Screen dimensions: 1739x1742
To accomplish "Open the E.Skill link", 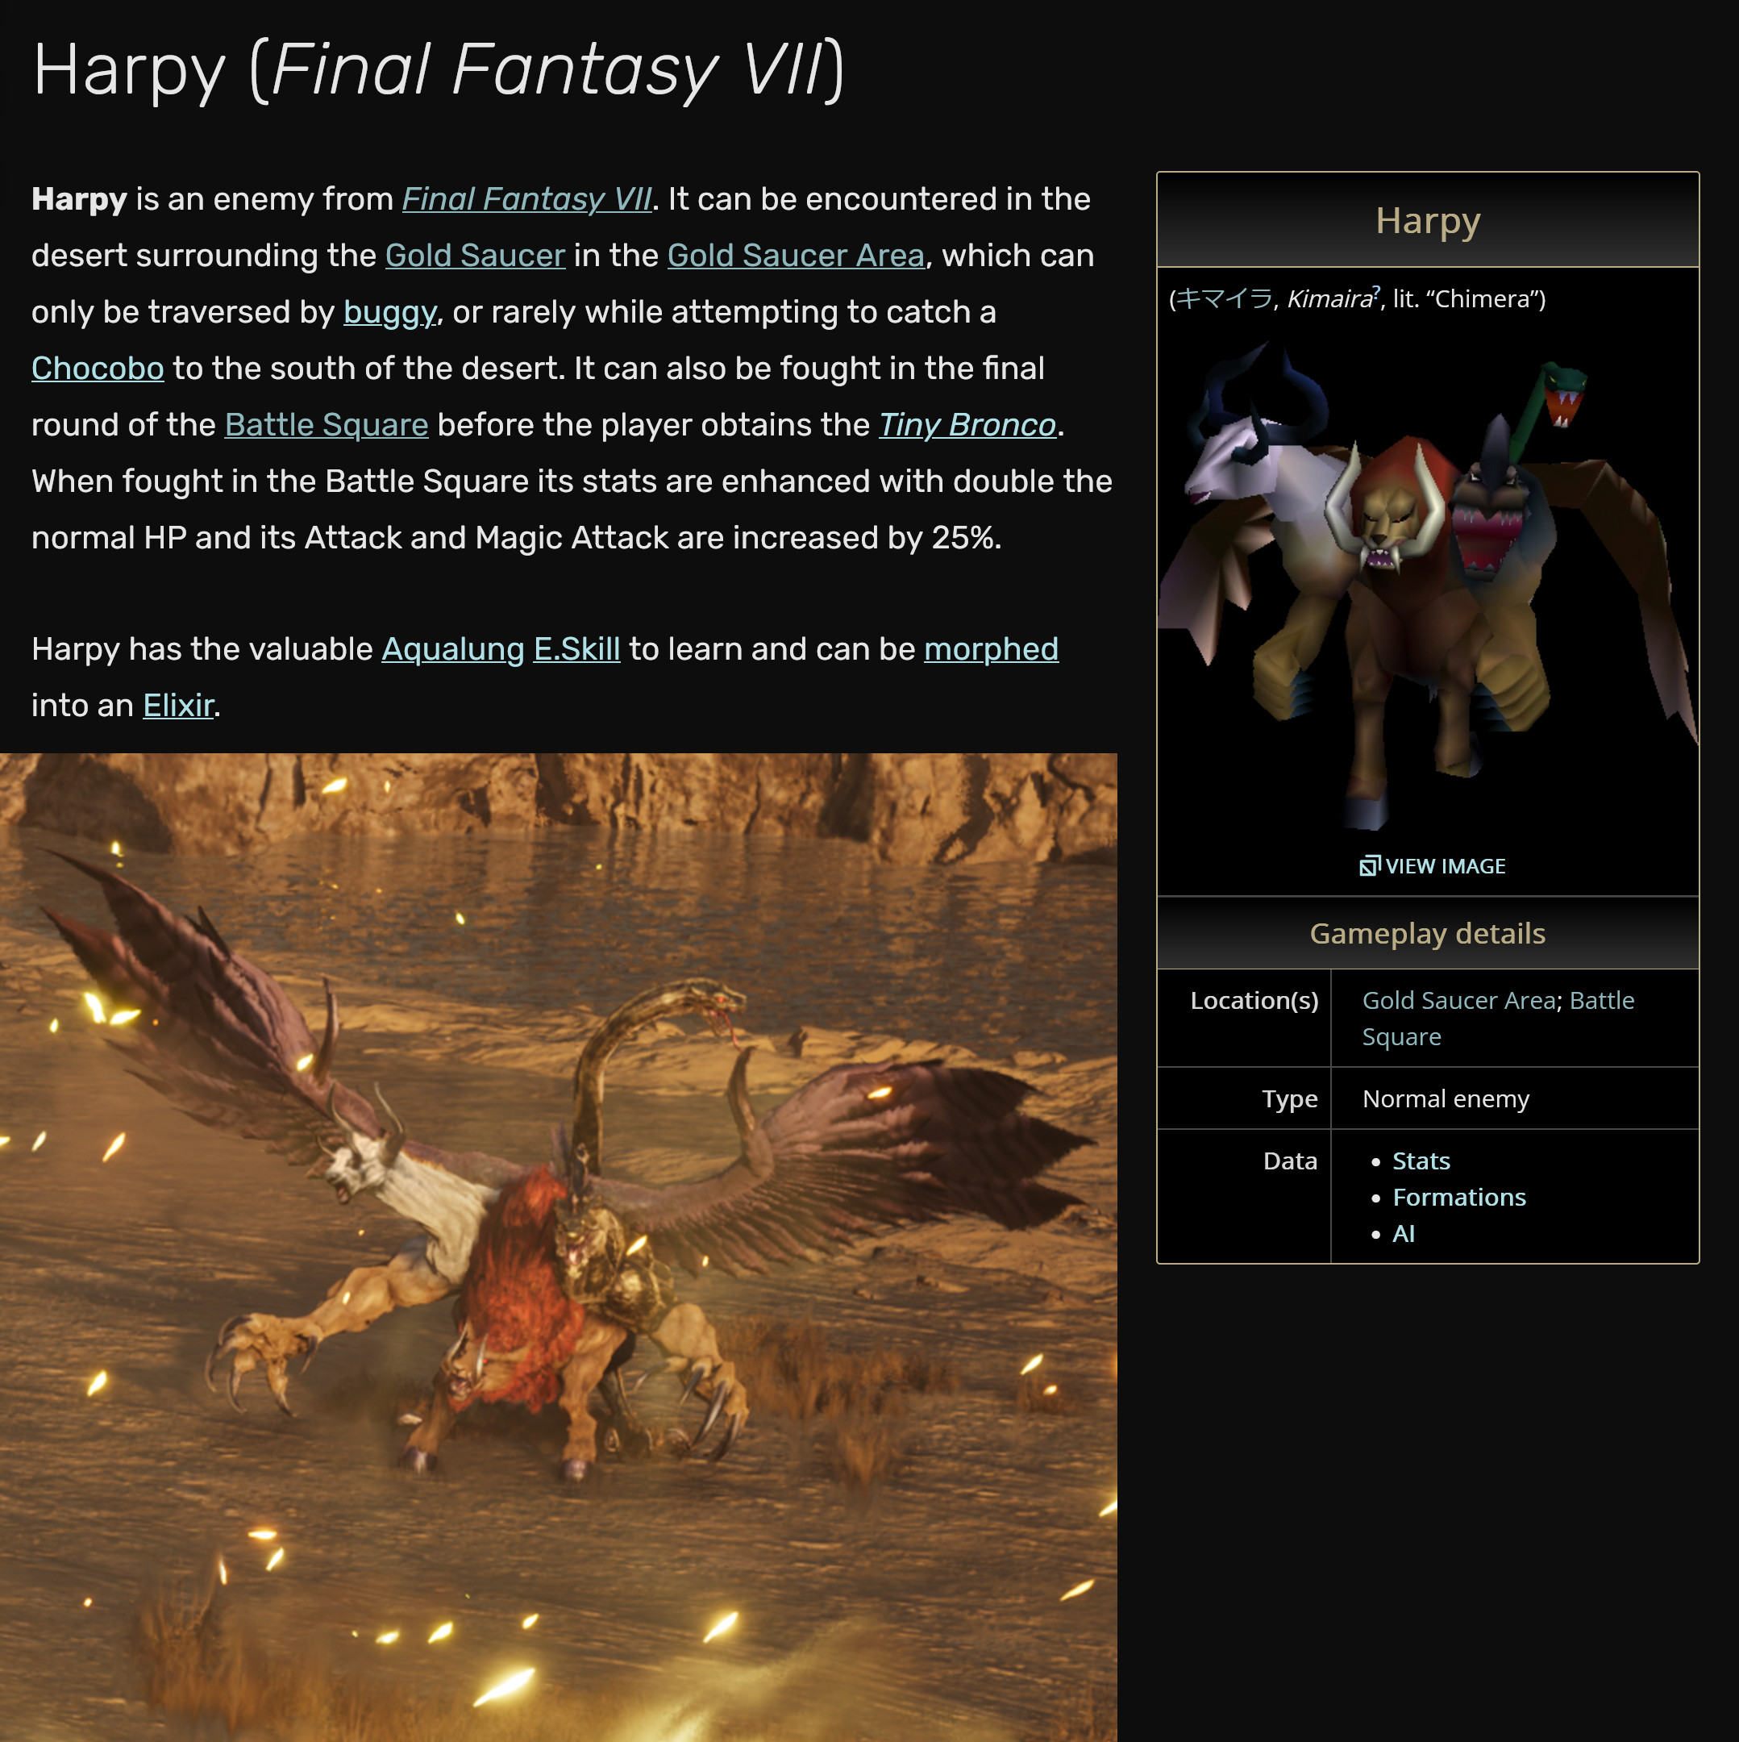I will 577,650.
